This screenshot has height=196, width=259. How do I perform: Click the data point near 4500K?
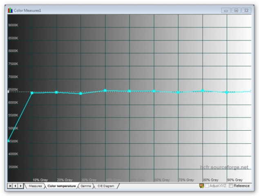8,141
